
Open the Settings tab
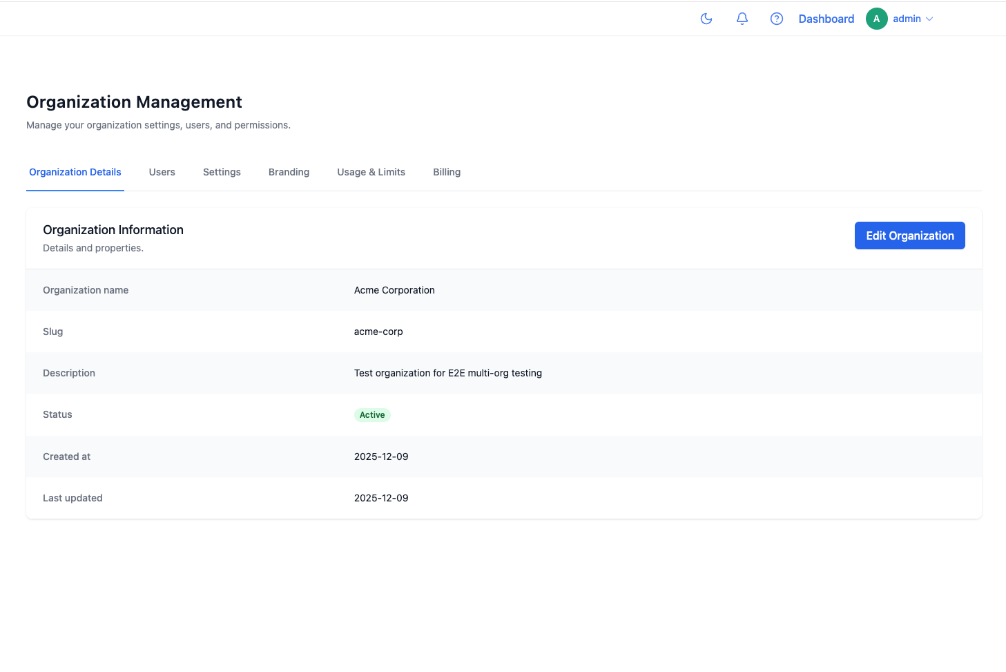coord(222,172)
